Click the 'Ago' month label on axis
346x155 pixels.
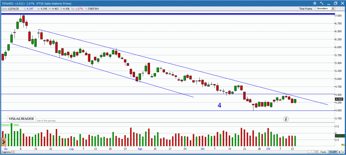pyautogui.click(x=140, y=149)
